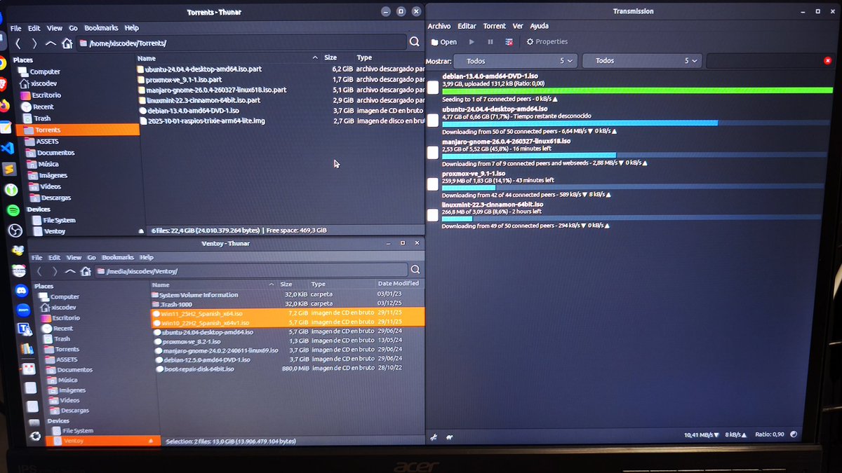Open the Ver menu in Transmission

click(x=518, y=26)
